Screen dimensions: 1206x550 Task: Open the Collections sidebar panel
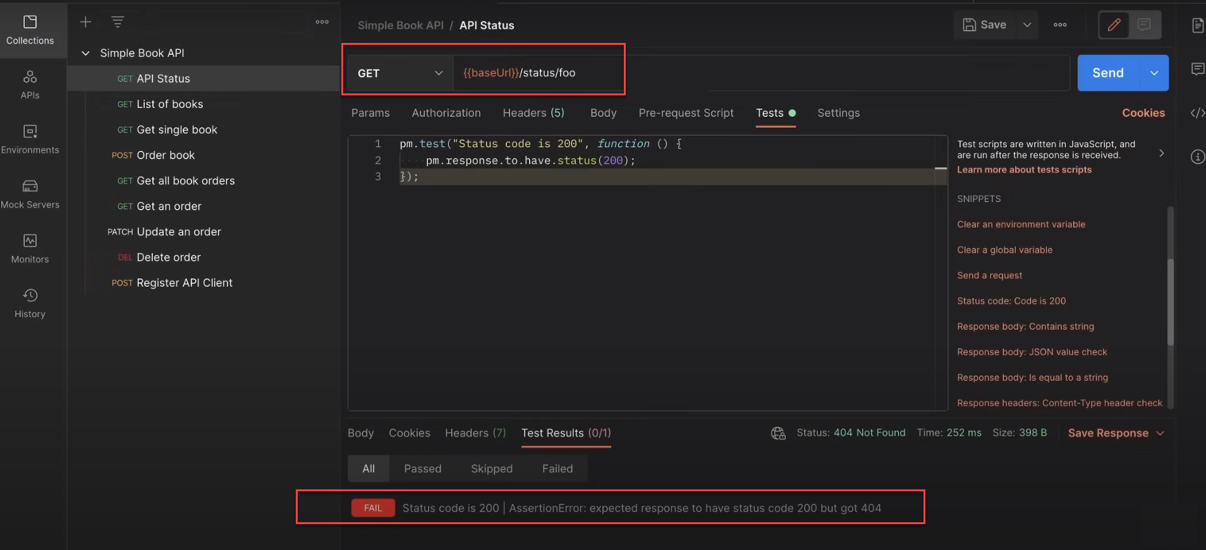(x=30, y=30)
